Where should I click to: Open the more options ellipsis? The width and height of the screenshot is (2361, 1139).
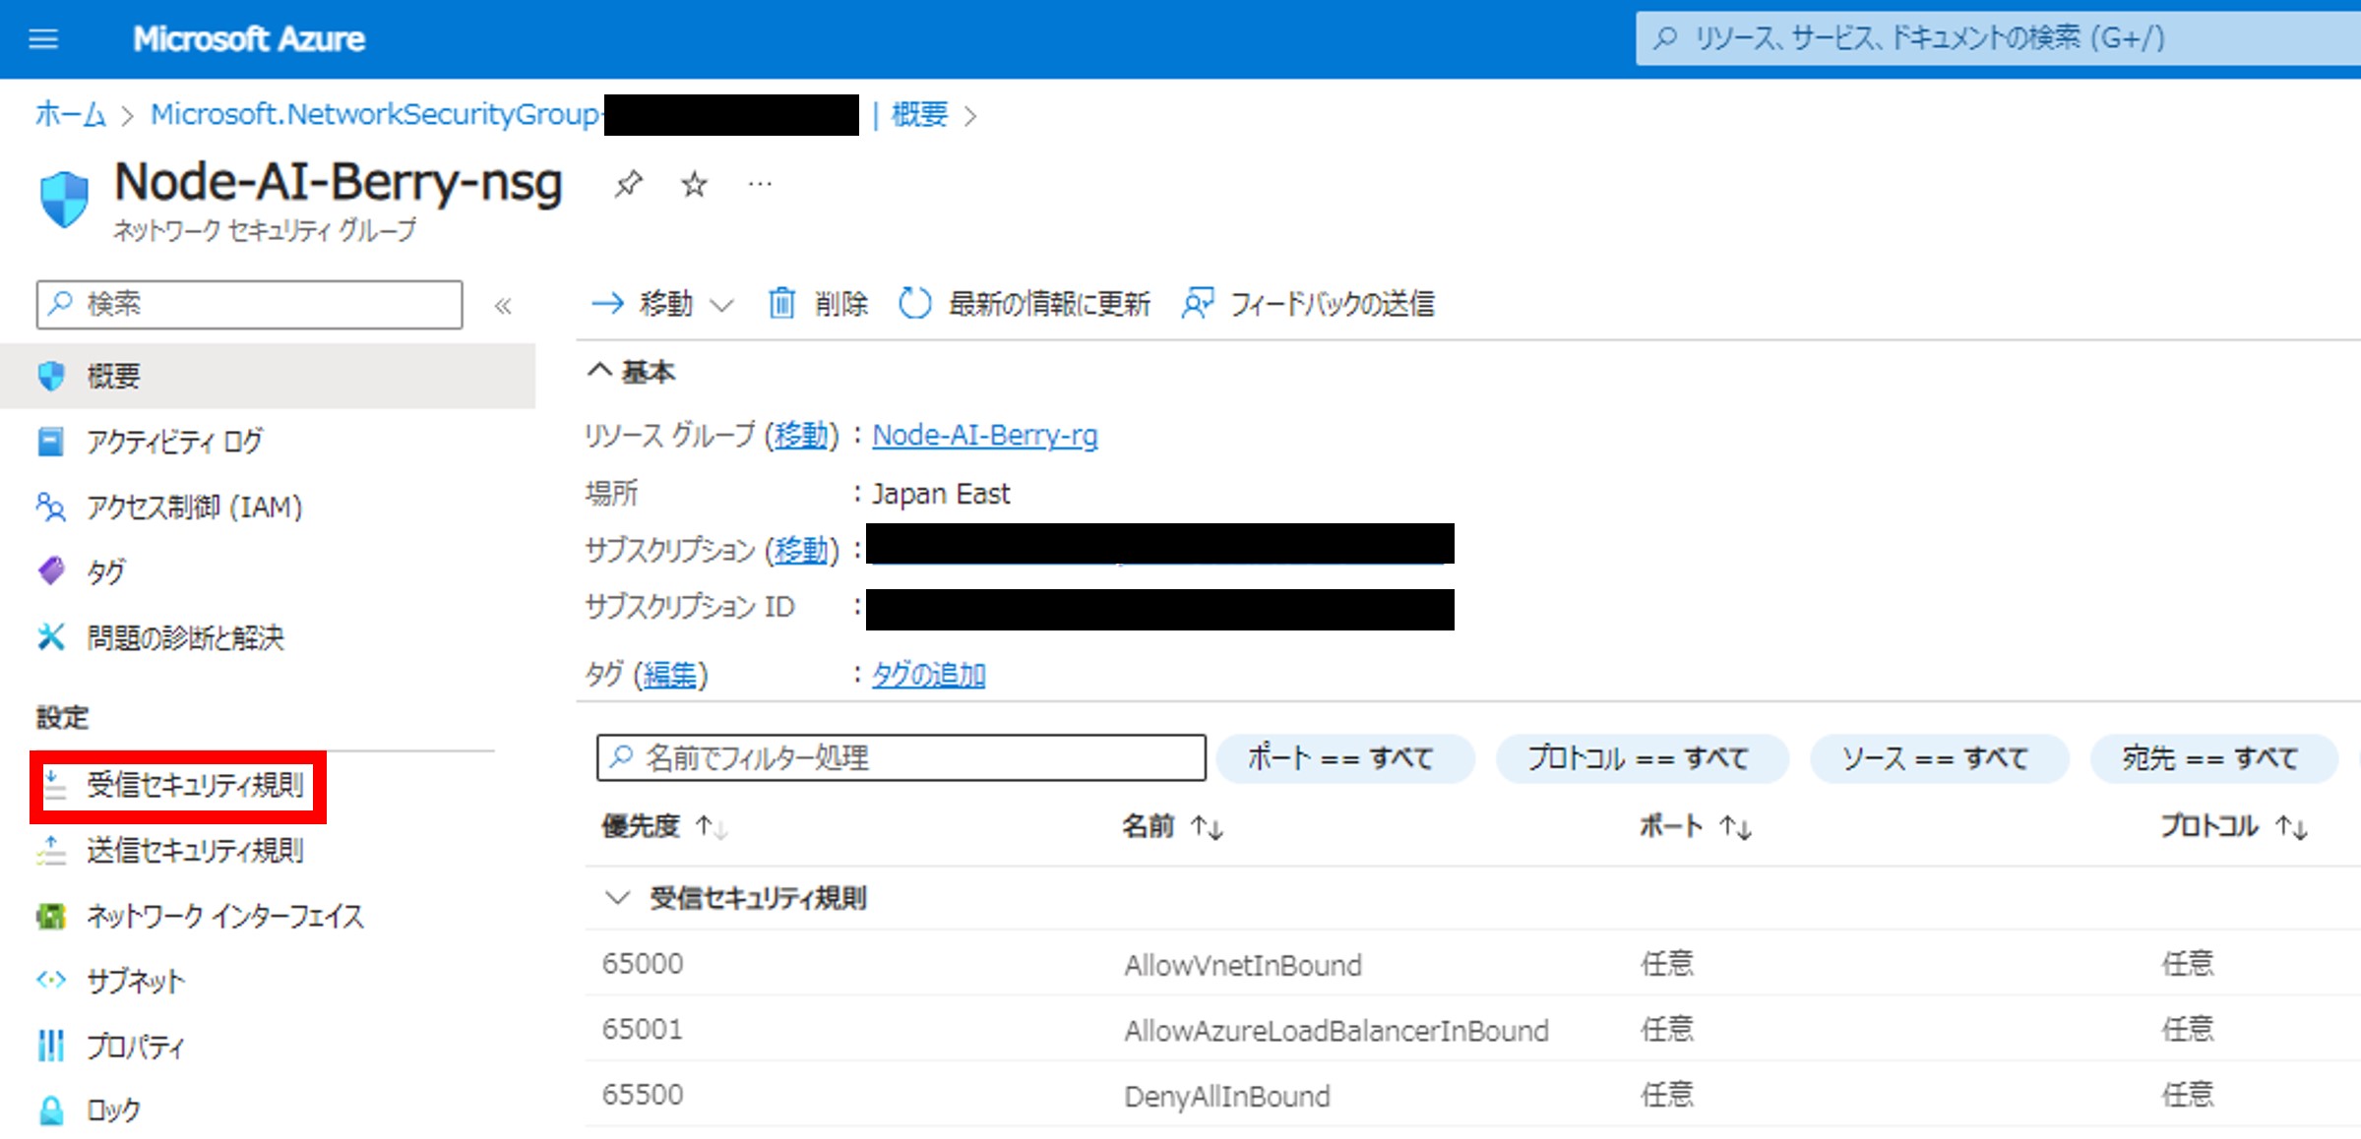pyautogui.click(x=760, y=184)
